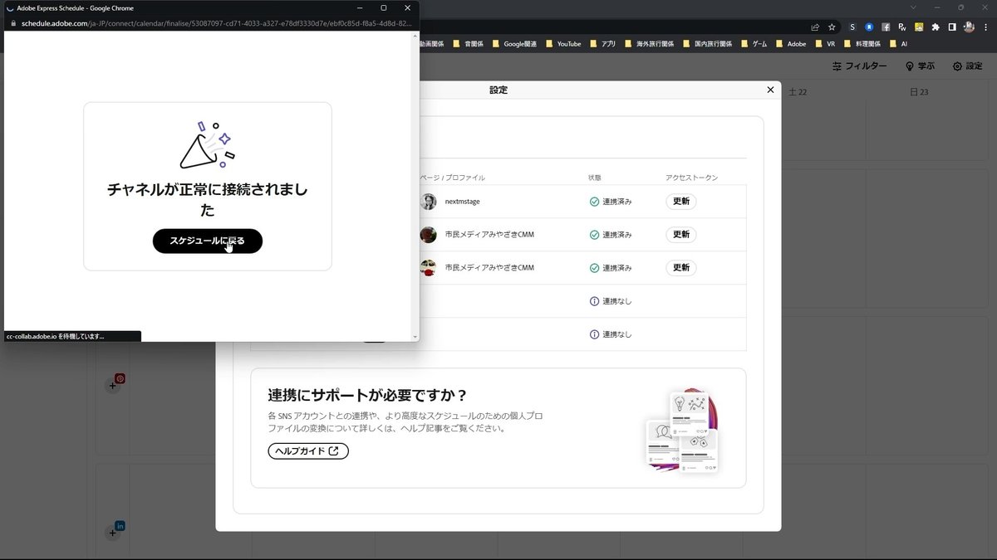997x560 pixels.
Task: Click the Pinterest add-channel plus icon
Action: coord(113,385)
